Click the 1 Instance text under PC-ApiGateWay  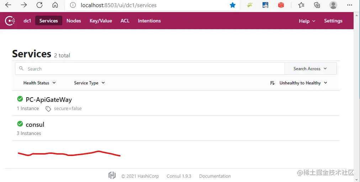(x=28, y=109)
